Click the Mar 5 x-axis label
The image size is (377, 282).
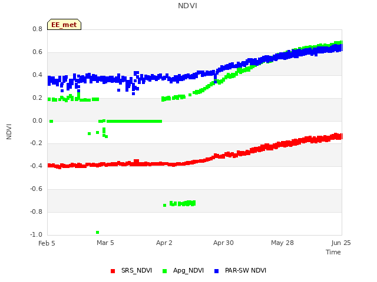click(105, 243)
